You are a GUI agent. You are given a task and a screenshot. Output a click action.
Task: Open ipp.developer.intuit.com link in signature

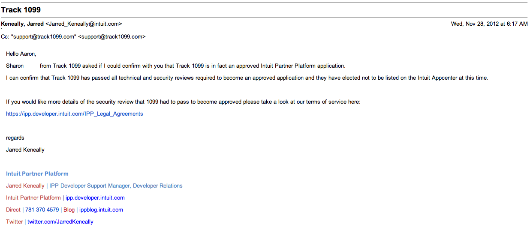coord(95,198)
